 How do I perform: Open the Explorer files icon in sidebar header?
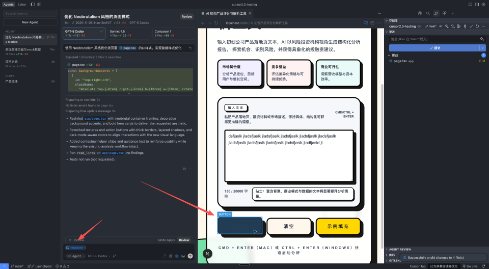pos(420,13)
